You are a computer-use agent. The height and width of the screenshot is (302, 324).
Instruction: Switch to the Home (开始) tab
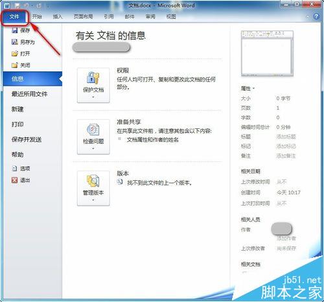[37, 16]
